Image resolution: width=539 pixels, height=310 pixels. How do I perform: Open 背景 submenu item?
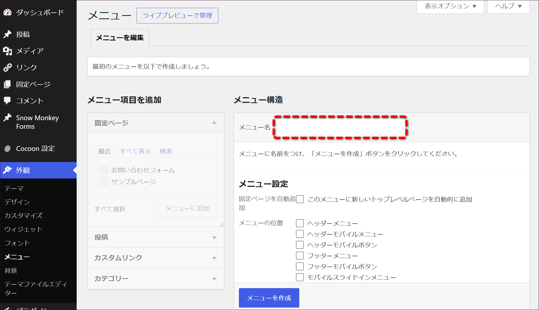click(11, 271)
